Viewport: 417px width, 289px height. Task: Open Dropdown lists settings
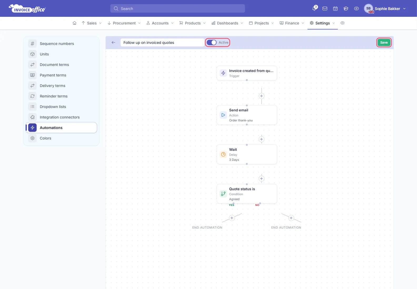(x=61, y=107)
